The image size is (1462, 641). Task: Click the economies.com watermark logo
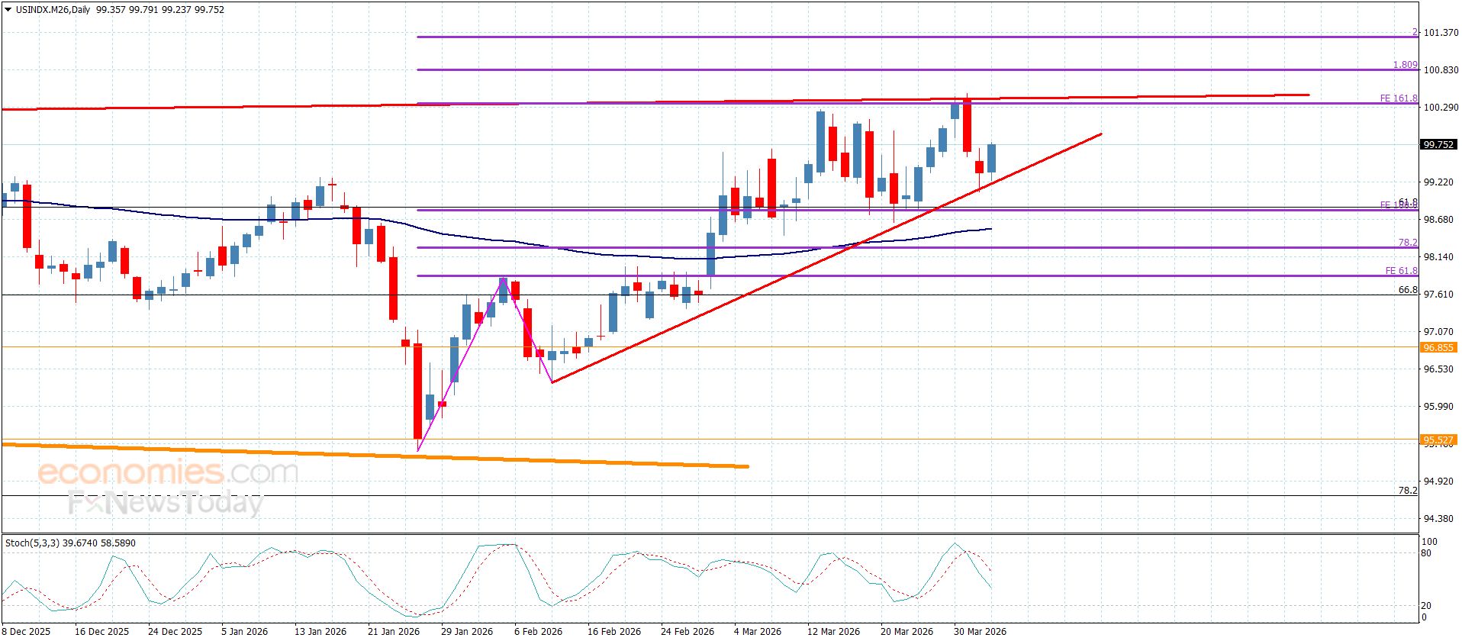click(167, 472)
